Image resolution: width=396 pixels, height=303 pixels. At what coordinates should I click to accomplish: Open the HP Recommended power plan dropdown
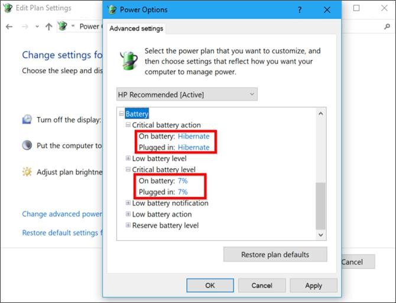(187, 94)
